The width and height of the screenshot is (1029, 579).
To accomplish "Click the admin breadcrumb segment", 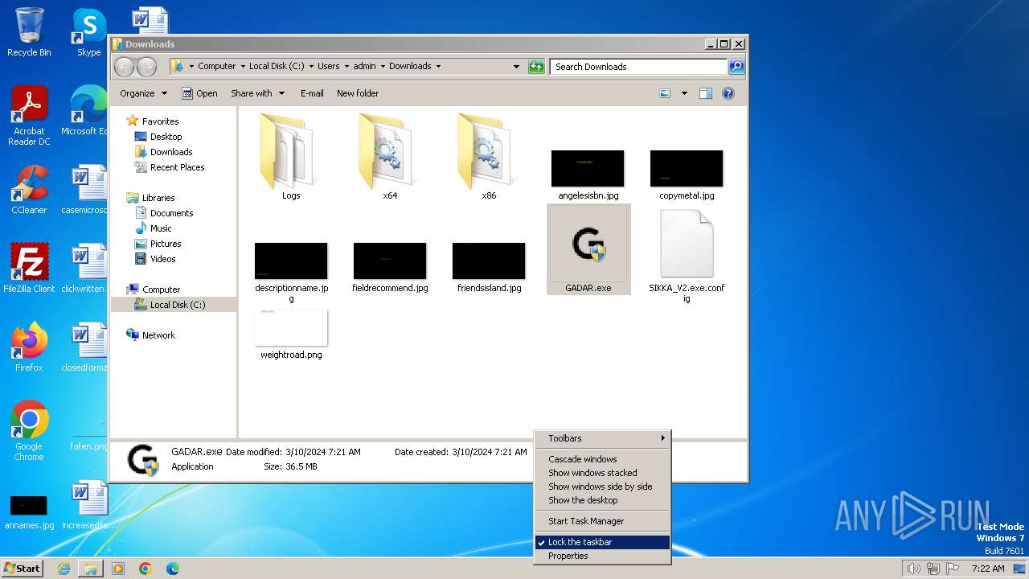I will tap(364, 67).
